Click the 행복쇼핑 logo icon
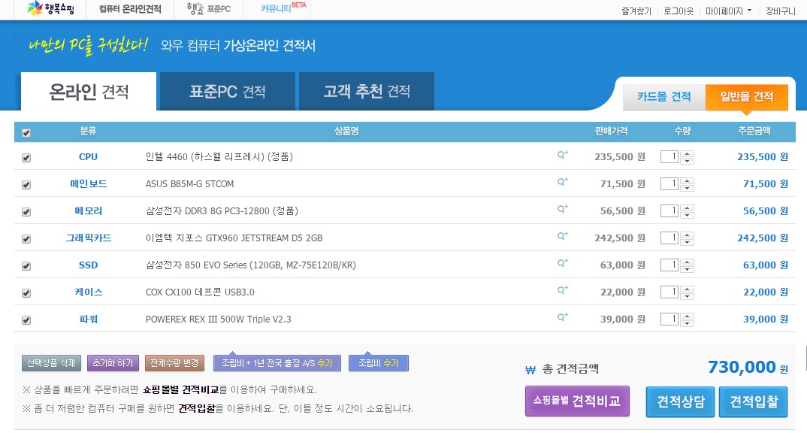The width and height of the screenshot is (807, 433). (x=35, y=9)
